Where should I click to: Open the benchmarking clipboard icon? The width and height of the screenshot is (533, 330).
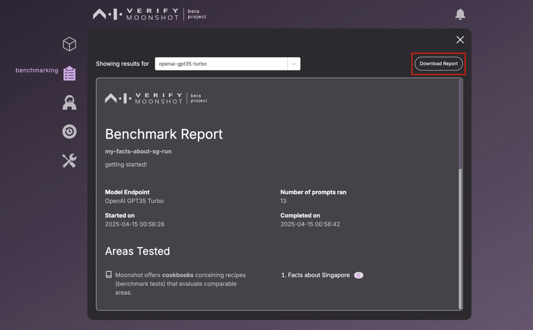pos(69,73)
